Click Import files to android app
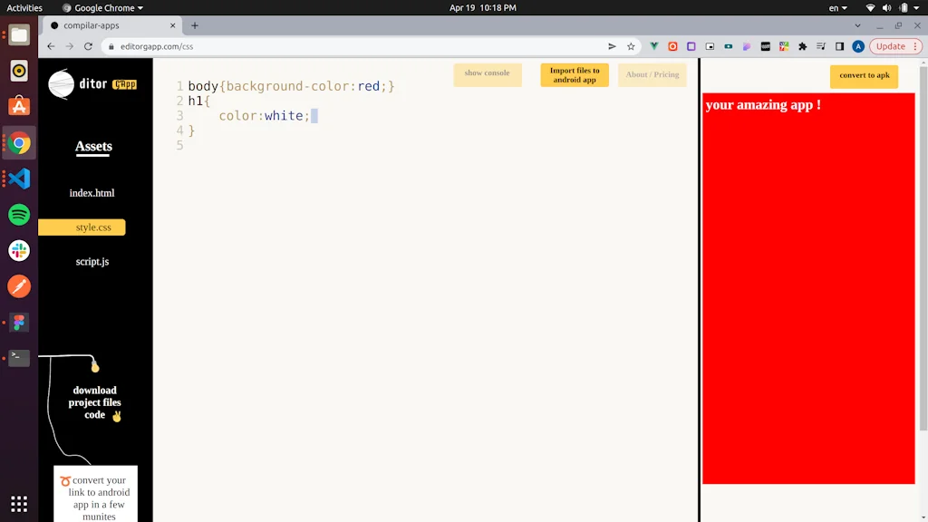 574,75
